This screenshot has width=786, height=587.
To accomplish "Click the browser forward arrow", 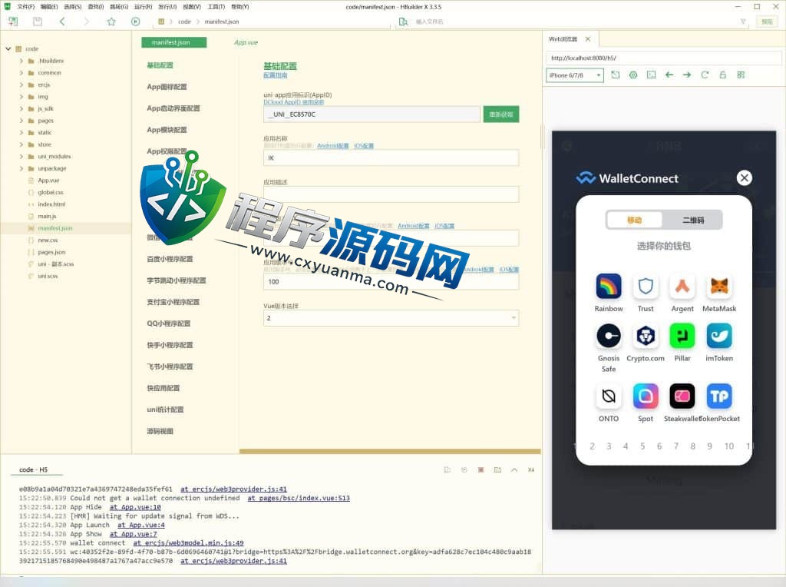I will point(687,75).
